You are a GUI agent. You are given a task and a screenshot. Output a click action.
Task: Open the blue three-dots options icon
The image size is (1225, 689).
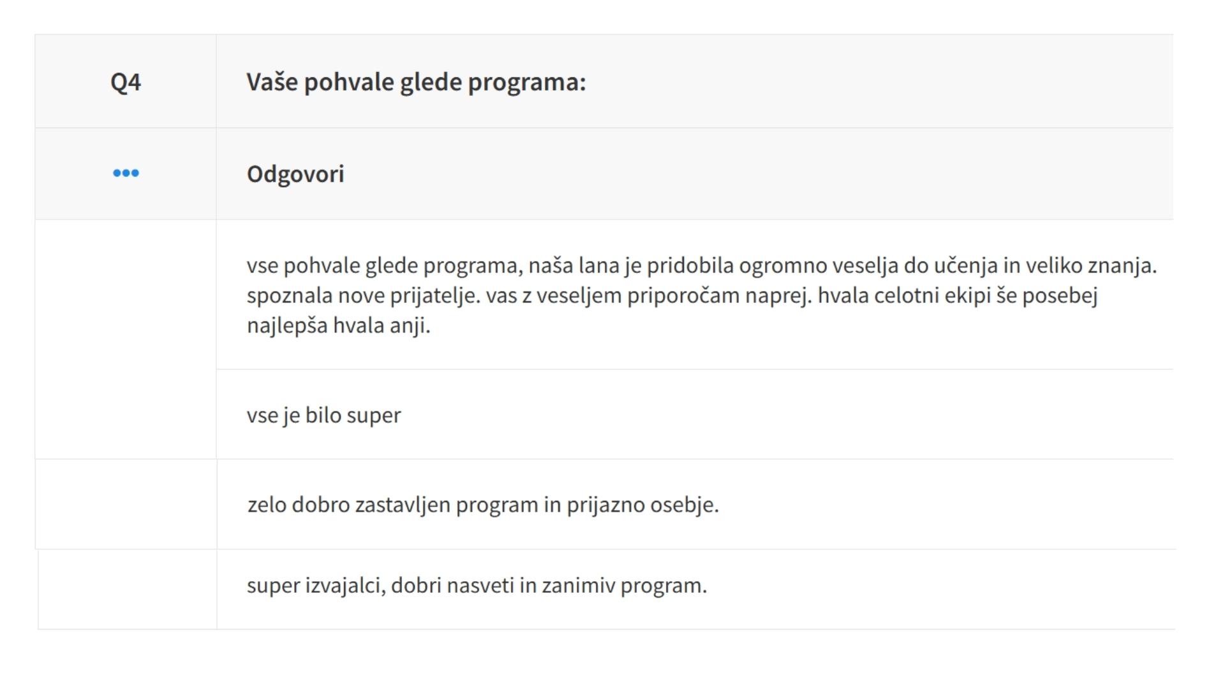126,174
